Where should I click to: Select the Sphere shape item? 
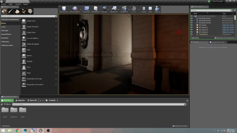(39, 56)
